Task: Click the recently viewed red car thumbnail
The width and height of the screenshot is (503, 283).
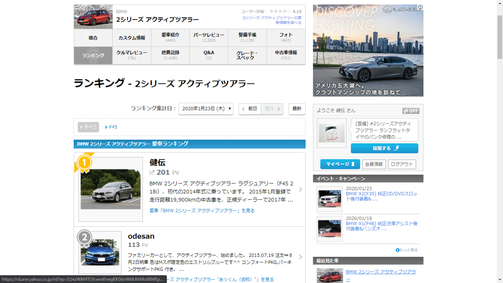Action: (329, 275)
